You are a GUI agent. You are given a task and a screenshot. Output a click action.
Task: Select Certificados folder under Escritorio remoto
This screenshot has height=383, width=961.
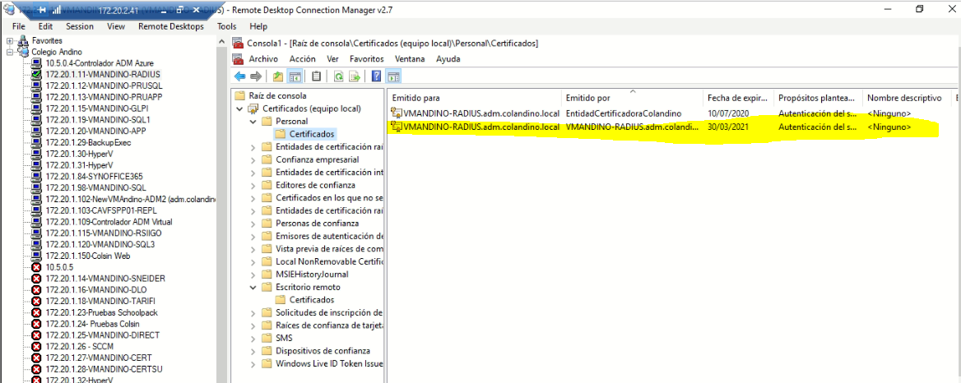pyautogui.click(x=311, y=300)
